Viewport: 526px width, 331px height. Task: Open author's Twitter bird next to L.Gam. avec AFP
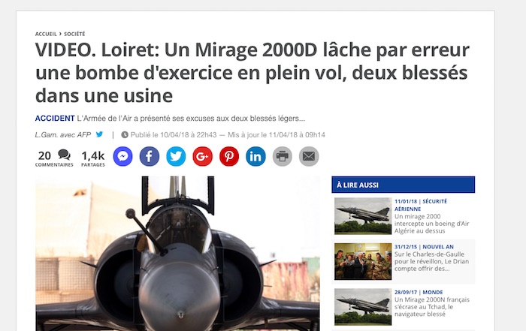99,134
